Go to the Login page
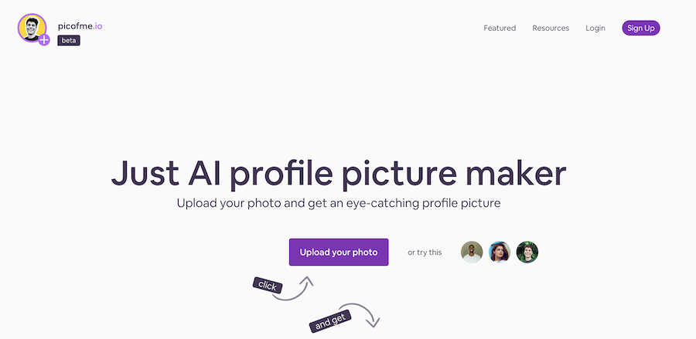The image size is (696, 339). (x=595, y=28)
